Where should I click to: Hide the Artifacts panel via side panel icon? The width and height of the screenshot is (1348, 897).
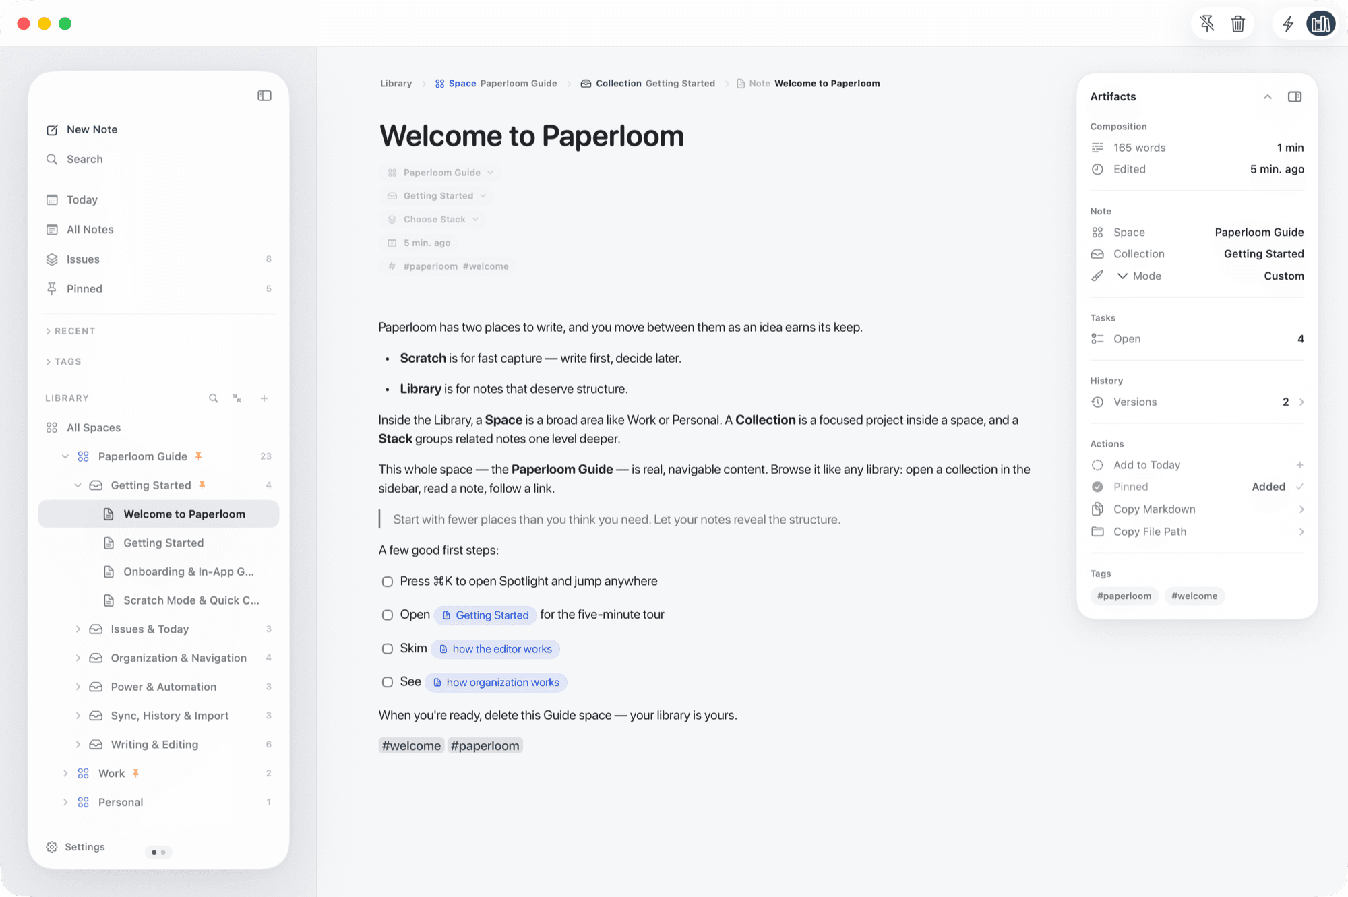[1295, 97]
